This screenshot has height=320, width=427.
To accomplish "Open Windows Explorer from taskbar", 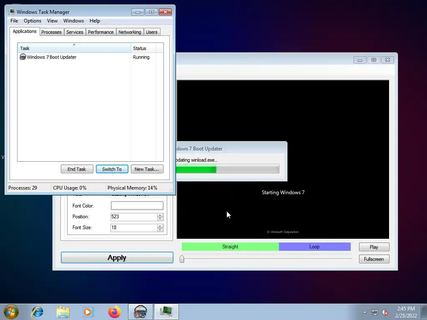I will pos(63,312).
